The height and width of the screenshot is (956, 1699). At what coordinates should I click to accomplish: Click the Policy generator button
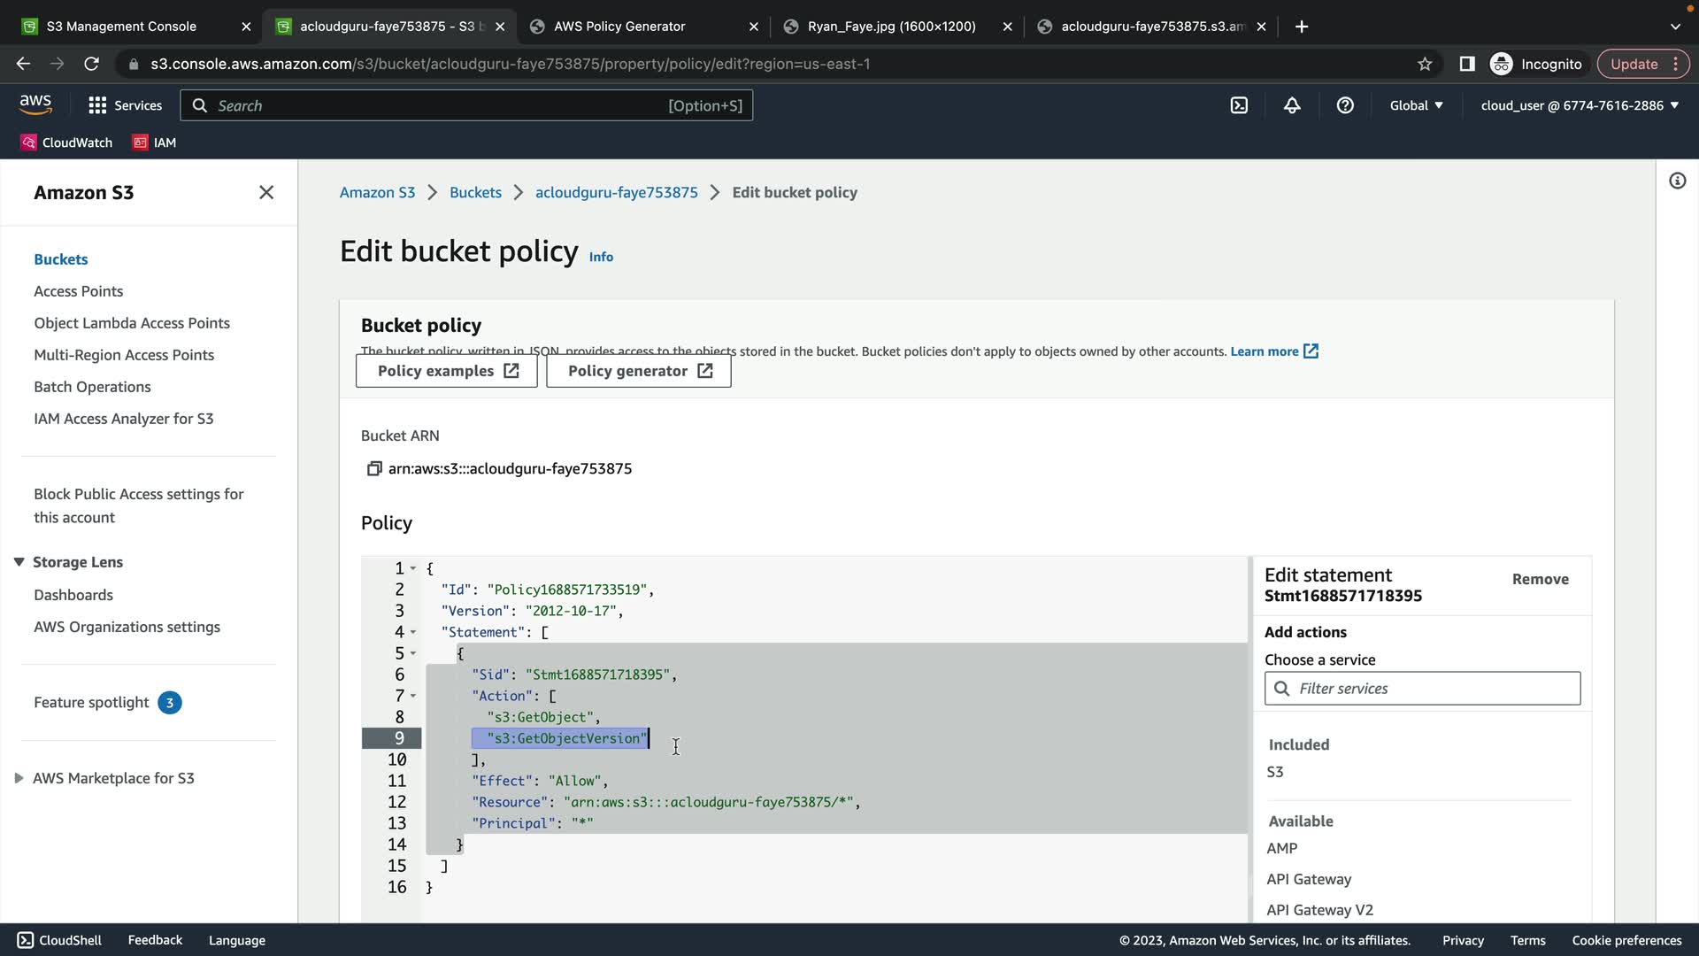(639, 371)
